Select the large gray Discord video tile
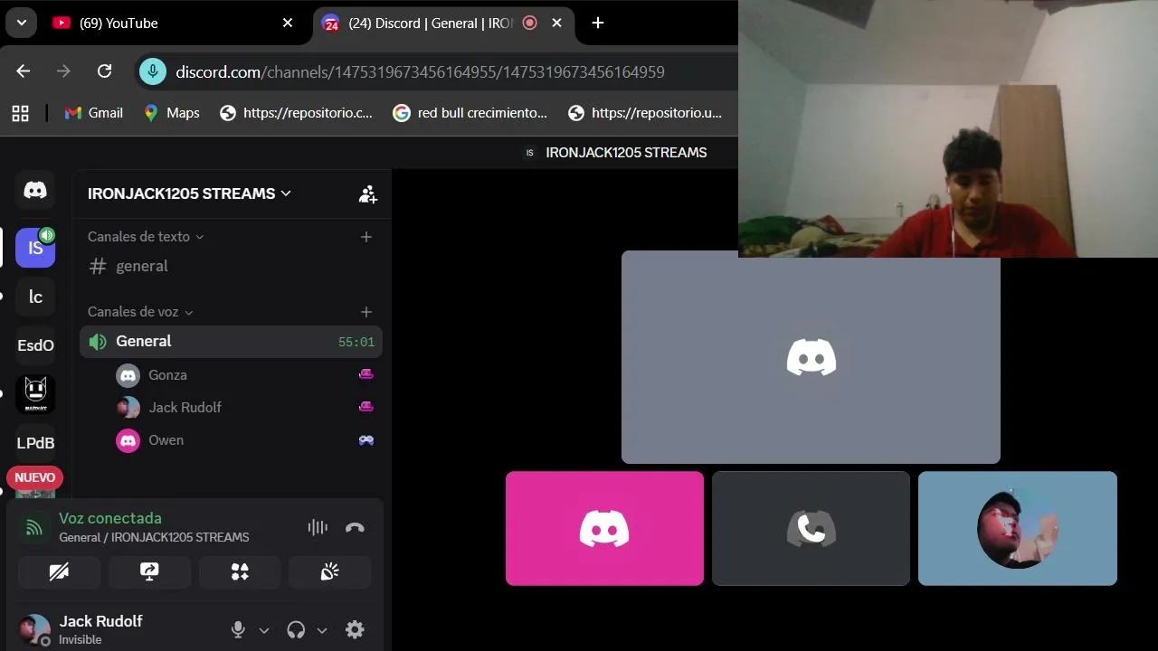Viewport: 1158px width, 651px height. 811,357
